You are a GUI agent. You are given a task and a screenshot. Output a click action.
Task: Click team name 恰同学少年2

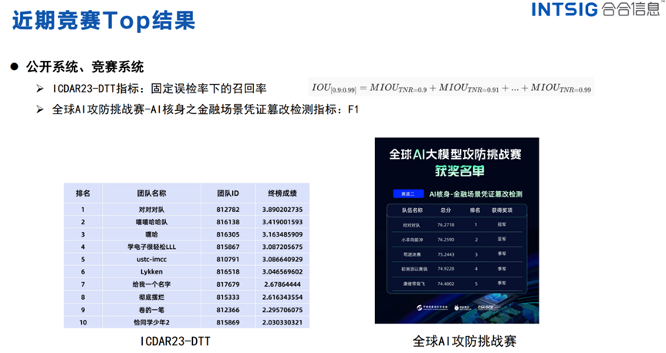[151, 322]
